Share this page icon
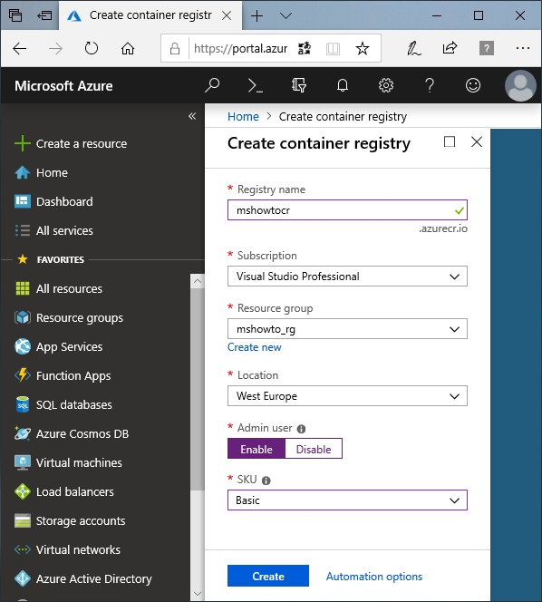The width and height of the screenshot is (542, 602). click(450, 48)
